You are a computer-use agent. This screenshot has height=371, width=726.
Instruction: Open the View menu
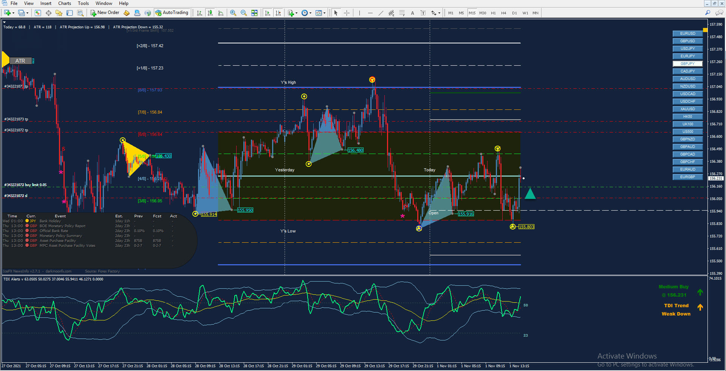pyautogui.click(x=29, y=3)
